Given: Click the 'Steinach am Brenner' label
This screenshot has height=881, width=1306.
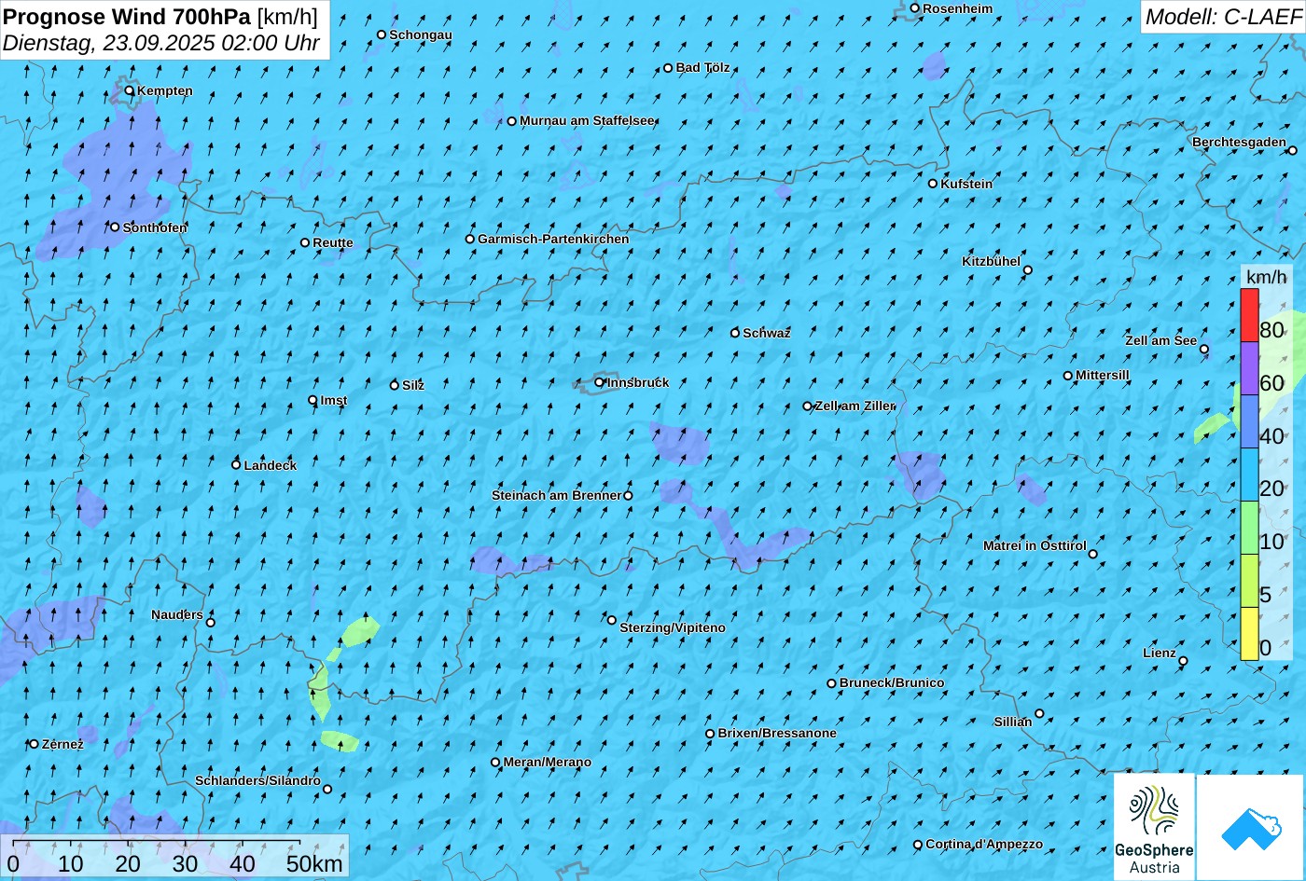Looking at the screenshot, I should [556, 495].
